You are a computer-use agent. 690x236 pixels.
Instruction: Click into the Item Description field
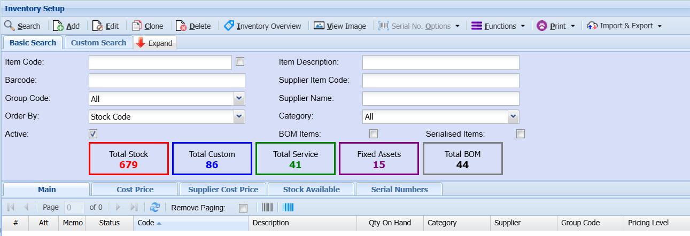440,62
